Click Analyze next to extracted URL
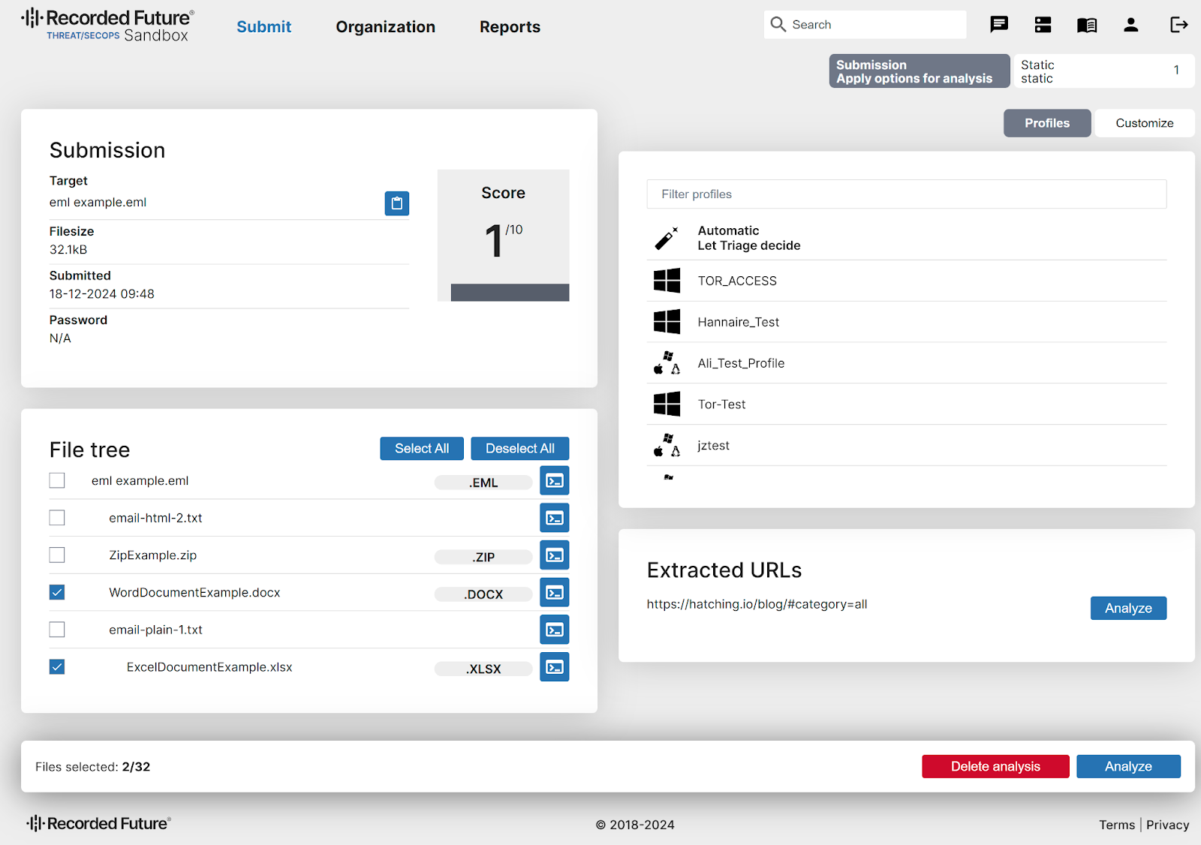Screen dimensions: 1201x845 [x=1127, y=608]
